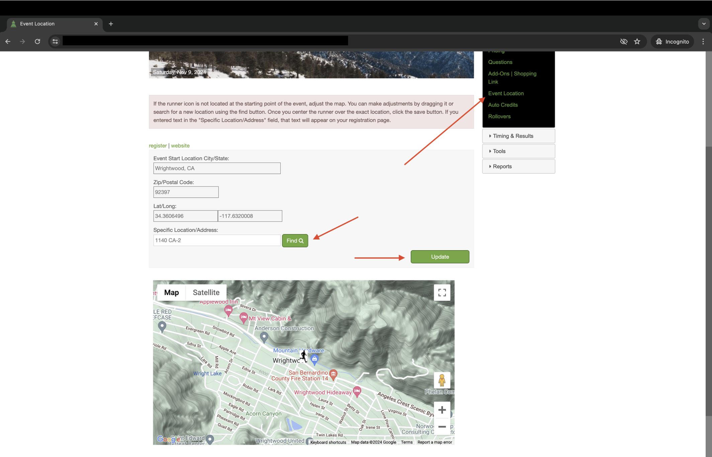
Task: Open map Keyboard shortcuts
Action: coord(328,442)
